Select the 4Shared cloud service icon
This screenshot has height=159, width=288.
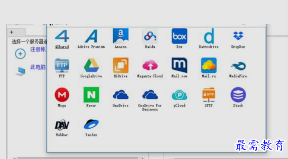62,36
